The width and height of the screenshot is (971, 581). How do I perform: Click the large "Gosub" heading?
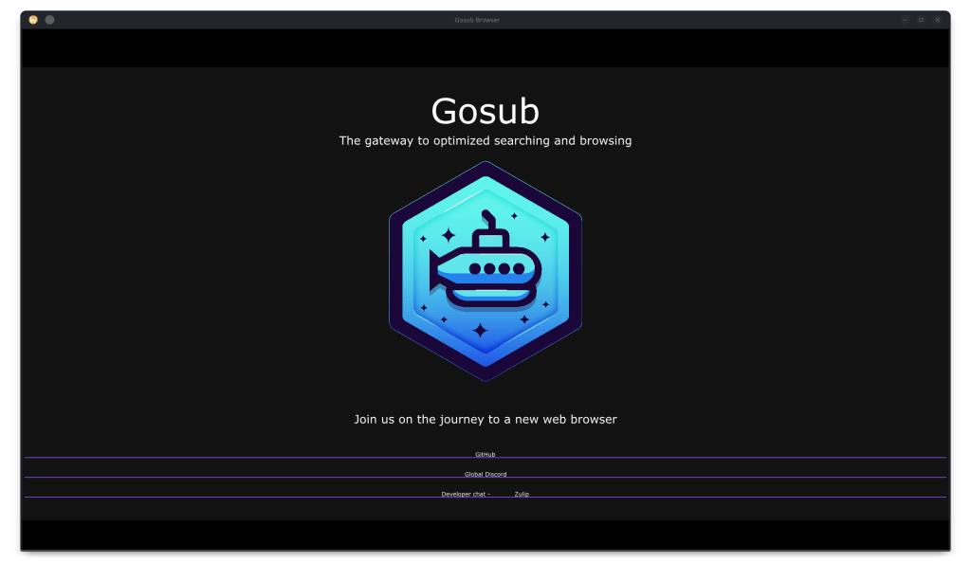click(x=485, y=111)
